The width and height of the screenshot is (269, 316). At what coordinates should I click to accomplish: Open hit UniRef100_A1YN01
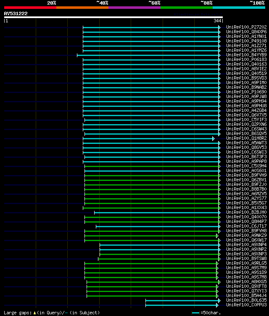246,36
